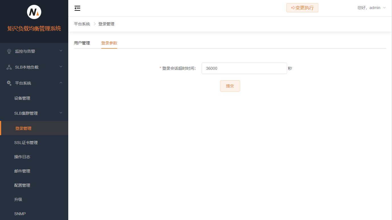Select the 登录参数 tab

109,43
